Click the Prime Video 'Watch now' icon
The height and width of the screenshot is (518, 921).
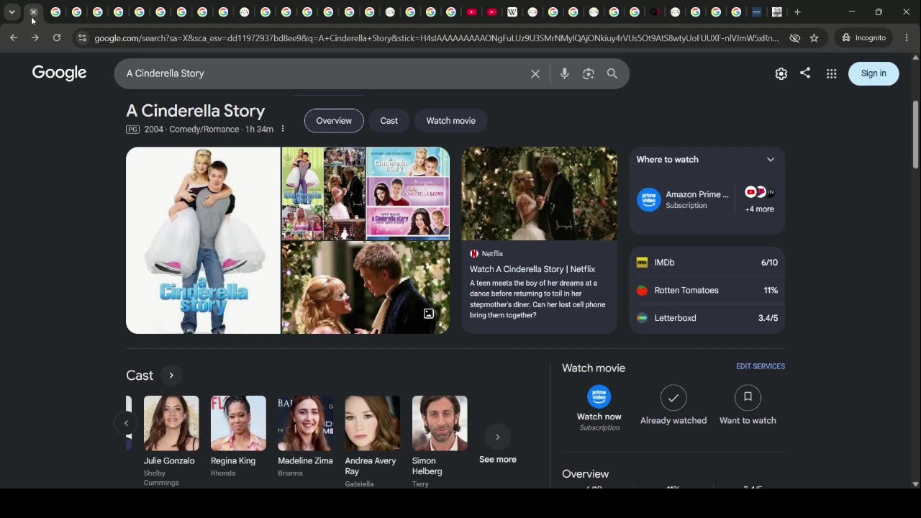coord(599,396)
